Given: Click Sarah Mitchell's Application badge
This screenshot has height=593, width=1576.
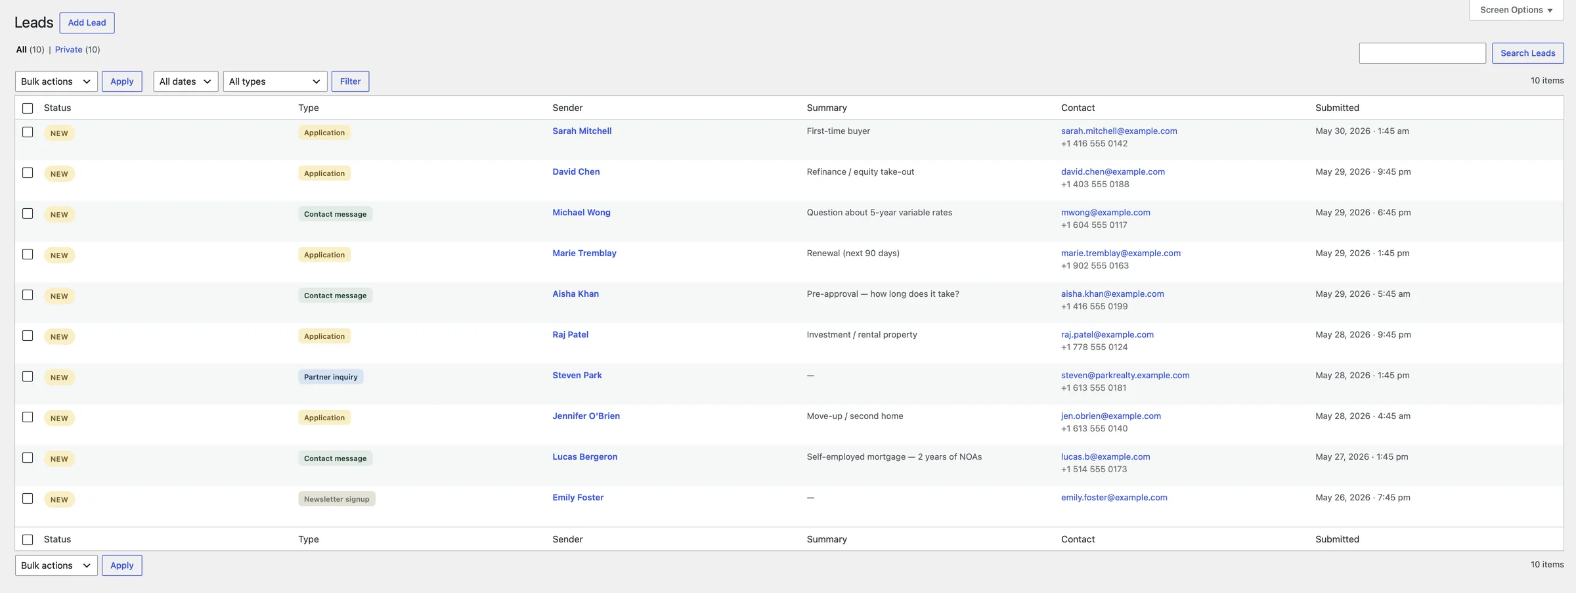Looking at the screenshot, I should (324, 133).
